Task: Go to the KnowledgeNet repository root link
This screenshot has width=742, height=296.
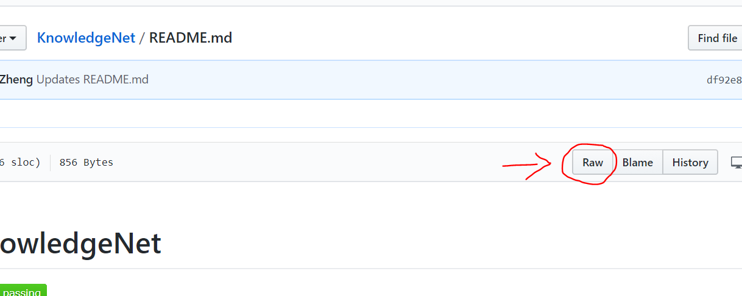Action: [86, 38]
